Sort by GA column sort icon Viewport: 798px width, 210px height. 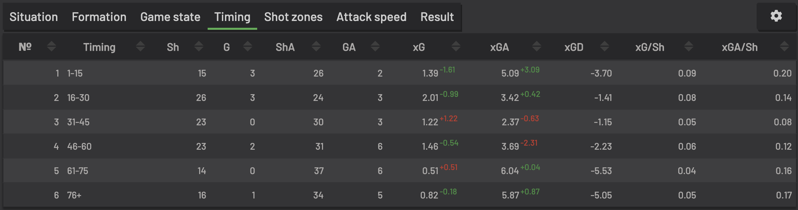tap(375, 46)
